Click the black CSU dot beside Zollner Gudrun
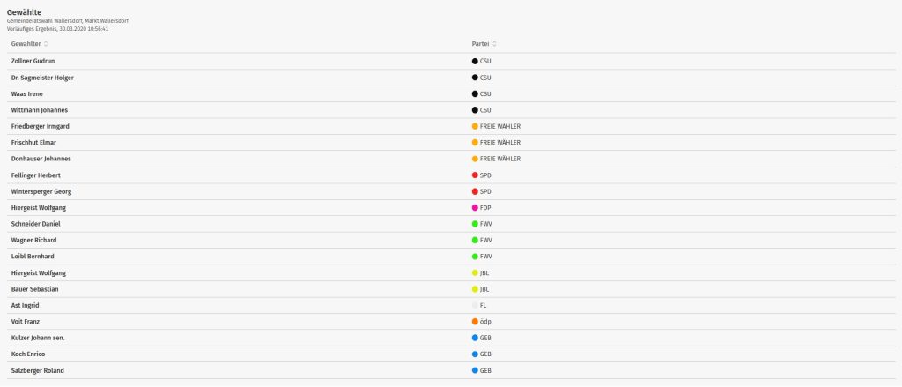902x387 pixels. [x=475, y=61]
